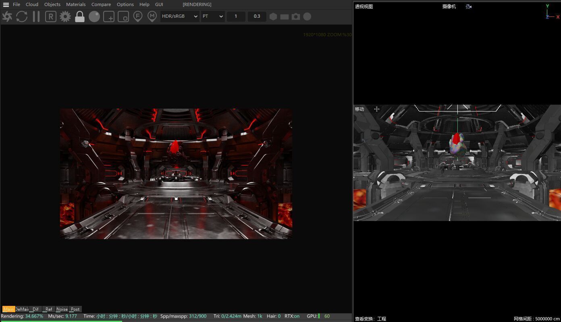Click the render progress bar

coord(176,321)
